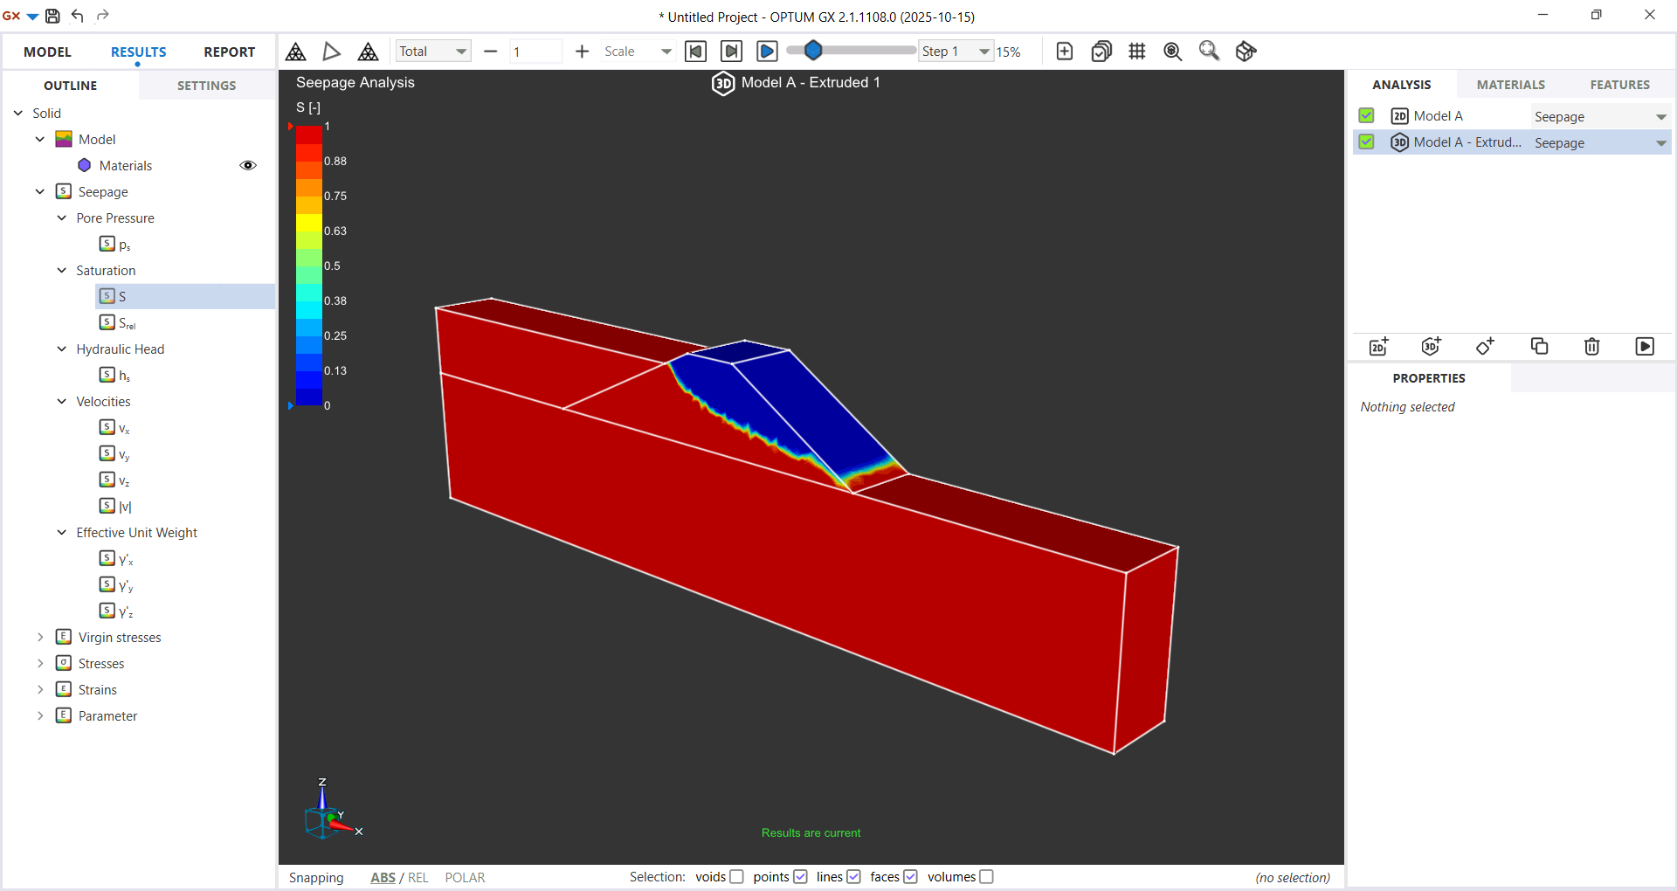The height and width of the screenshot is (891, 1677).
Task: Open the Step 1 dropdown
Action: [x=956, y=52]
